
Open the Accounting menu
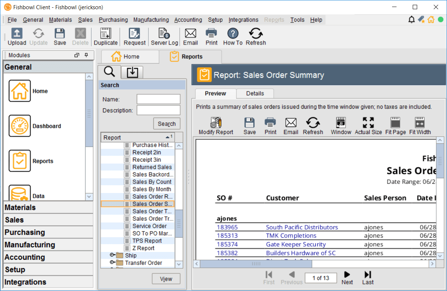[188, 20]
